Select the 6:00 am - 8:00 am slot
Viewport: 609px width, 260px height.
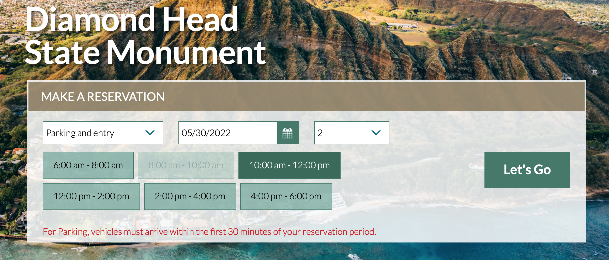(x=88, y=165)
